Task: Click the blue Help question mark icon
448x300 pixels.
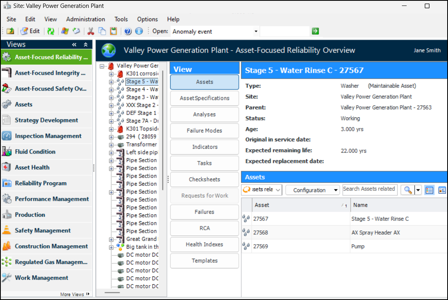Action: point(128,31)
